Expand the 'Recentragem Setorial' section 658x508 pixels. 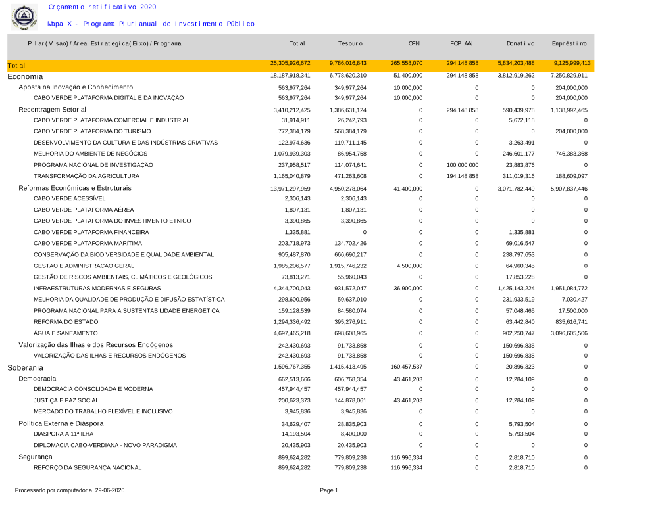click(52, 110)
